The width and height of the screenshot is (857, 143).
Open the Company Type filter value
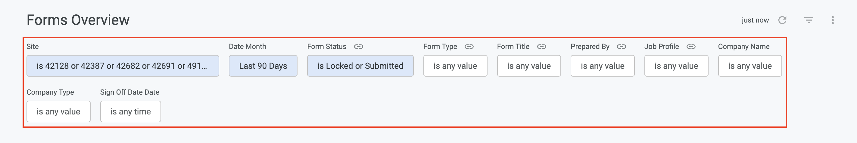58,111
